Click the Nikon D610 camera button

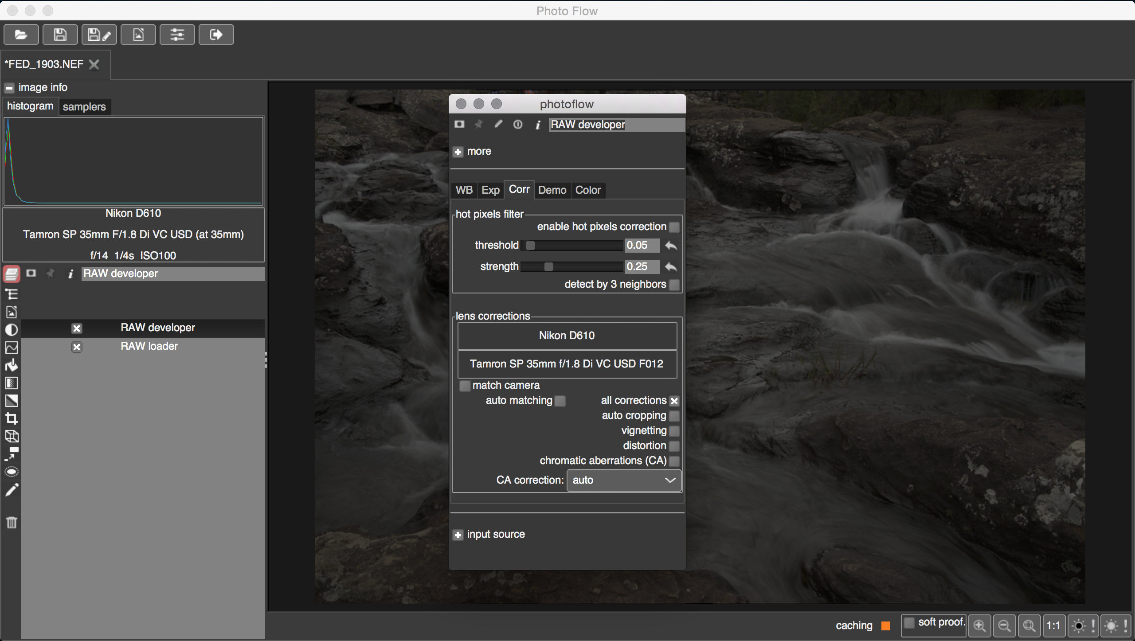click(567, 336)
